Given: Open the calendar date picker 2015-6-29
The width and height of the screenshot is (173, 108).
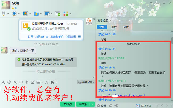Looking at the screenshot, I should point(143,106).
